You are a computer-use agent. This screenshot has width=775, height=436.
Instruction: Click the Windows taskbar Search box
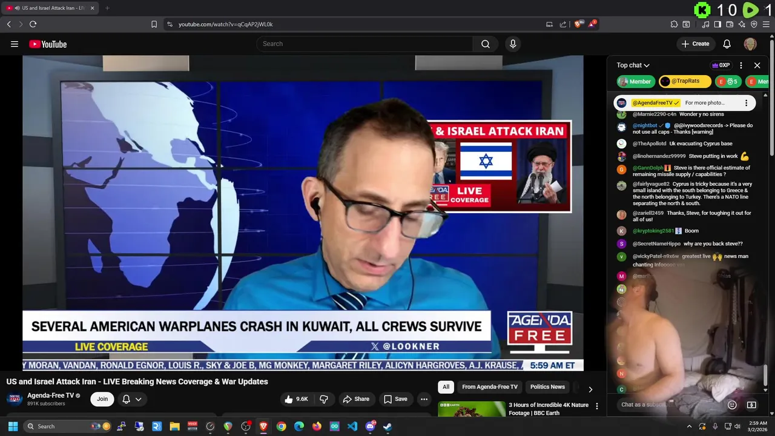tap(68, 426)
